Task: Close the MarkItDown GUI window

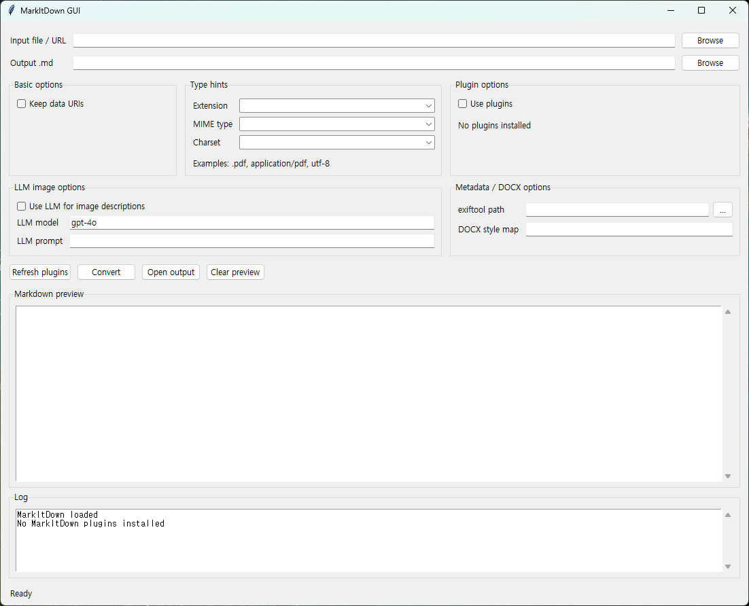Action: pos(732,10)
